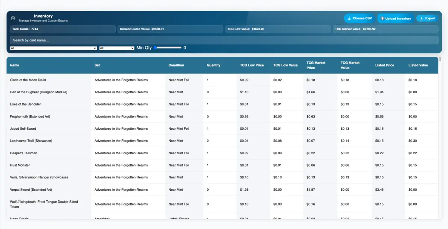Select Varis, Silverymoon Ranger (Showcase) name

coord(39,177)
